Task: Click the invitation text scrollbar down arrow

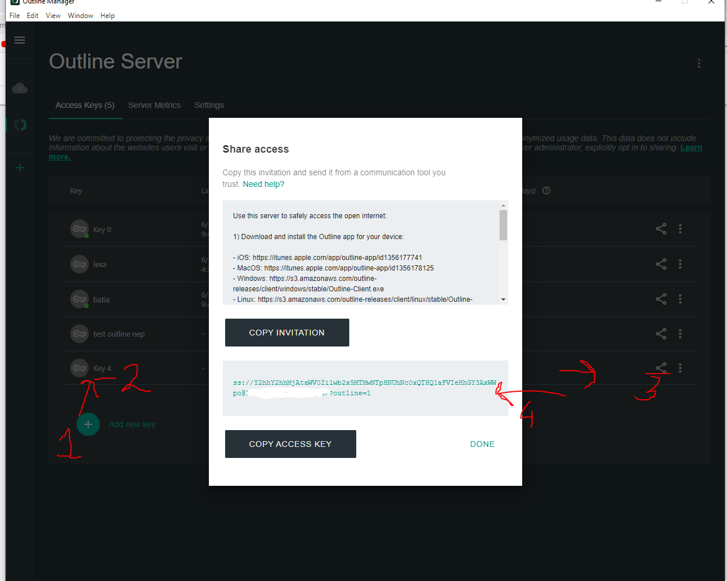Action: pos(503,299)
